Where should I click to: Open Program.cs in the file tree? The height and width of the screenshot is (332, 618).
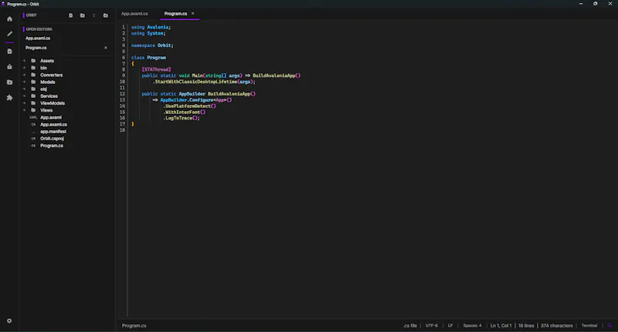click(51, 146)
